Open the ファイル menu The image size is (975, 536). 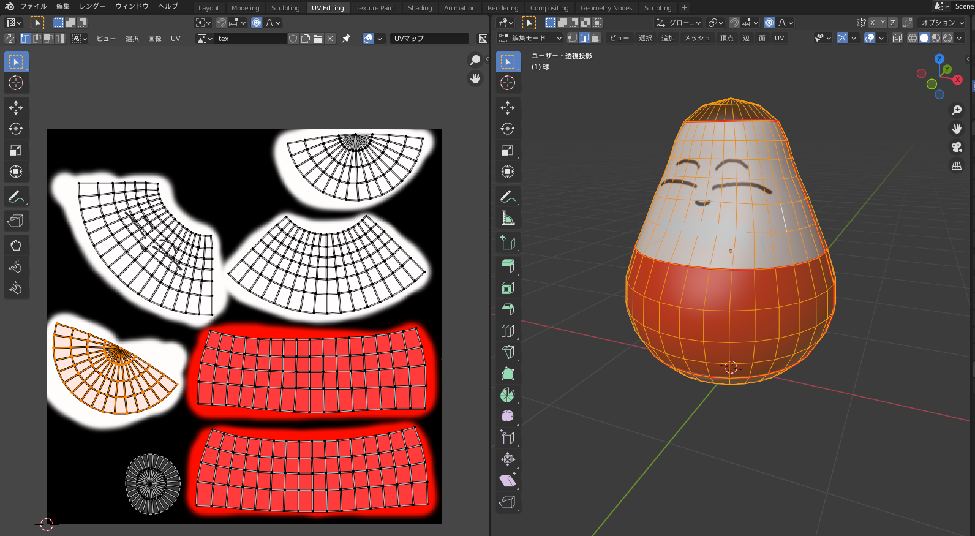[x=33, y=6]
